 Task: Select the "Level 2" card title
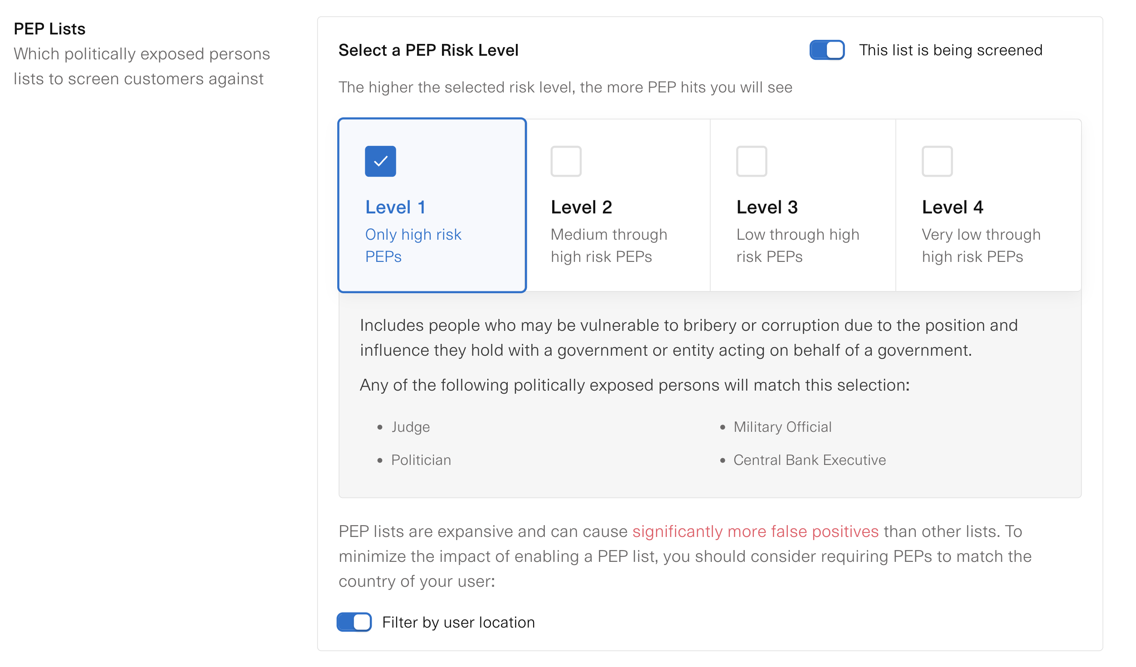tap(581, 208)
